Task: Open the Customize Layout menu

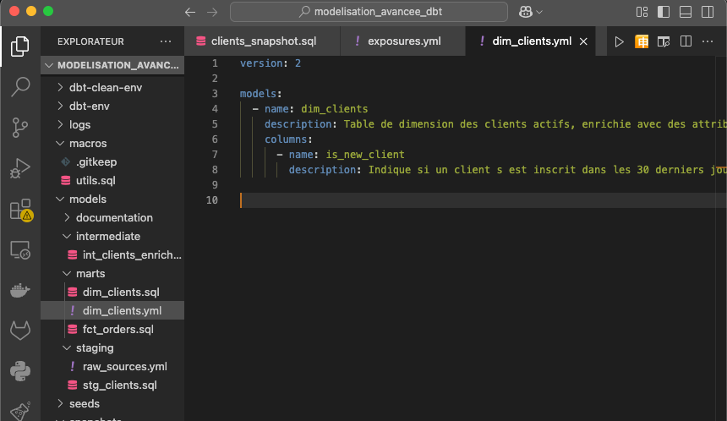Action: point(642,12)
